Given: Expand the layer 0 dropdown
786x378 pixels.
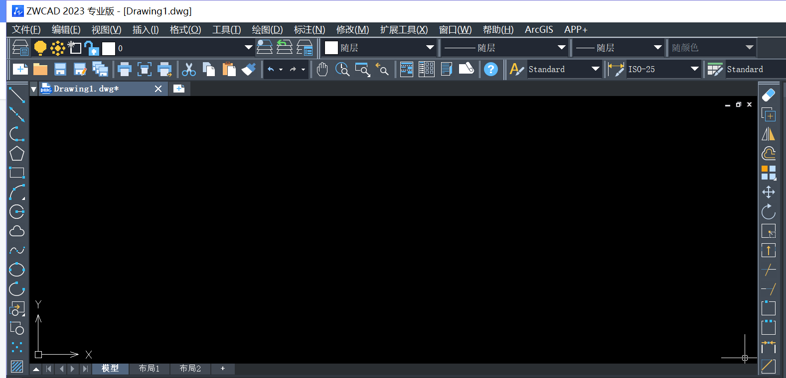Looking at the screenshot, I should tap(248, 48).
